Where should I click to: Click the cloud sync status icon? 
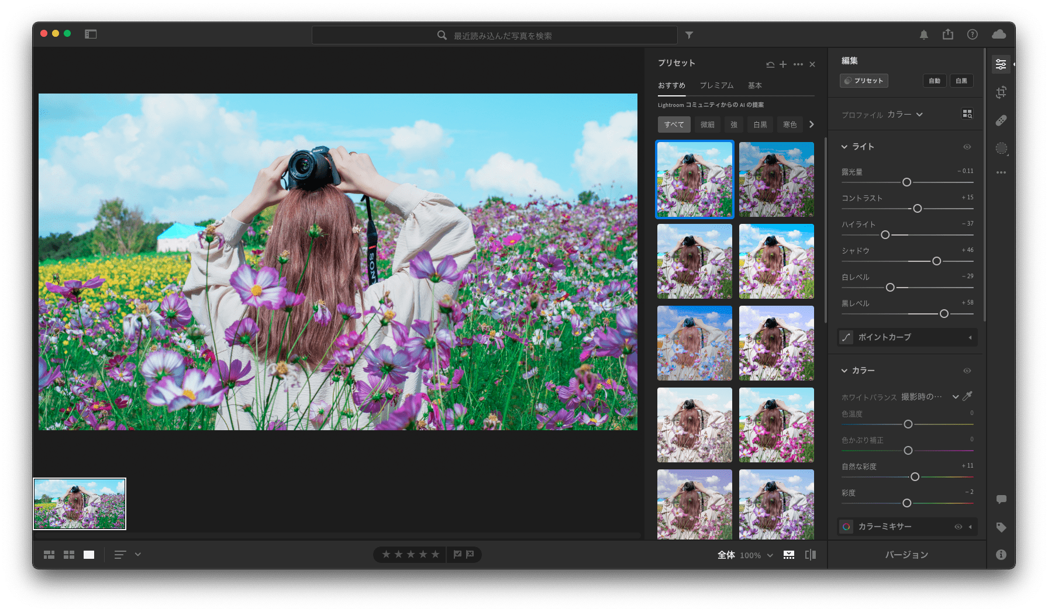pos(999,34)
